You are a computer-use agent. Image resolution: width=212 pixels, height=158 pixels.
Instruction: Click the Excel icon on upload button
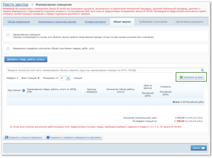pos(181,77)
